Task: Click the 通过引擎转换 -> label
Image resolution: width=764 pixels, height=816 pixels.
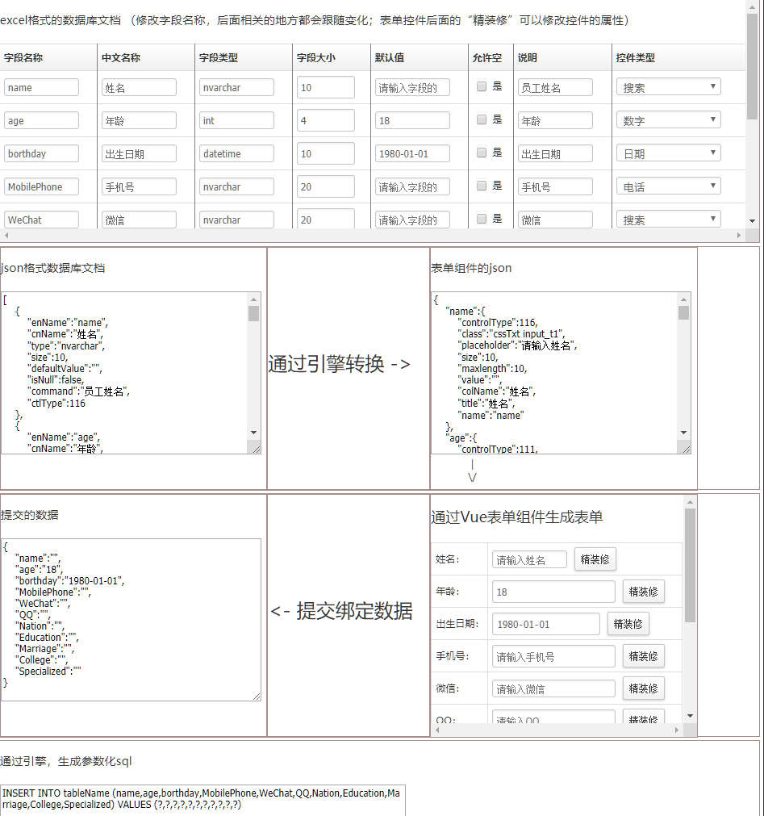Action: tap(340, 364)
